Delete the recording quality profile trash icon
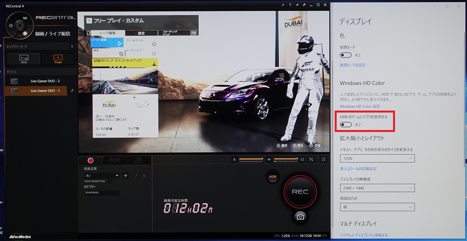The width and height of the screenshot is (467, 241). [x=144, y=176]
